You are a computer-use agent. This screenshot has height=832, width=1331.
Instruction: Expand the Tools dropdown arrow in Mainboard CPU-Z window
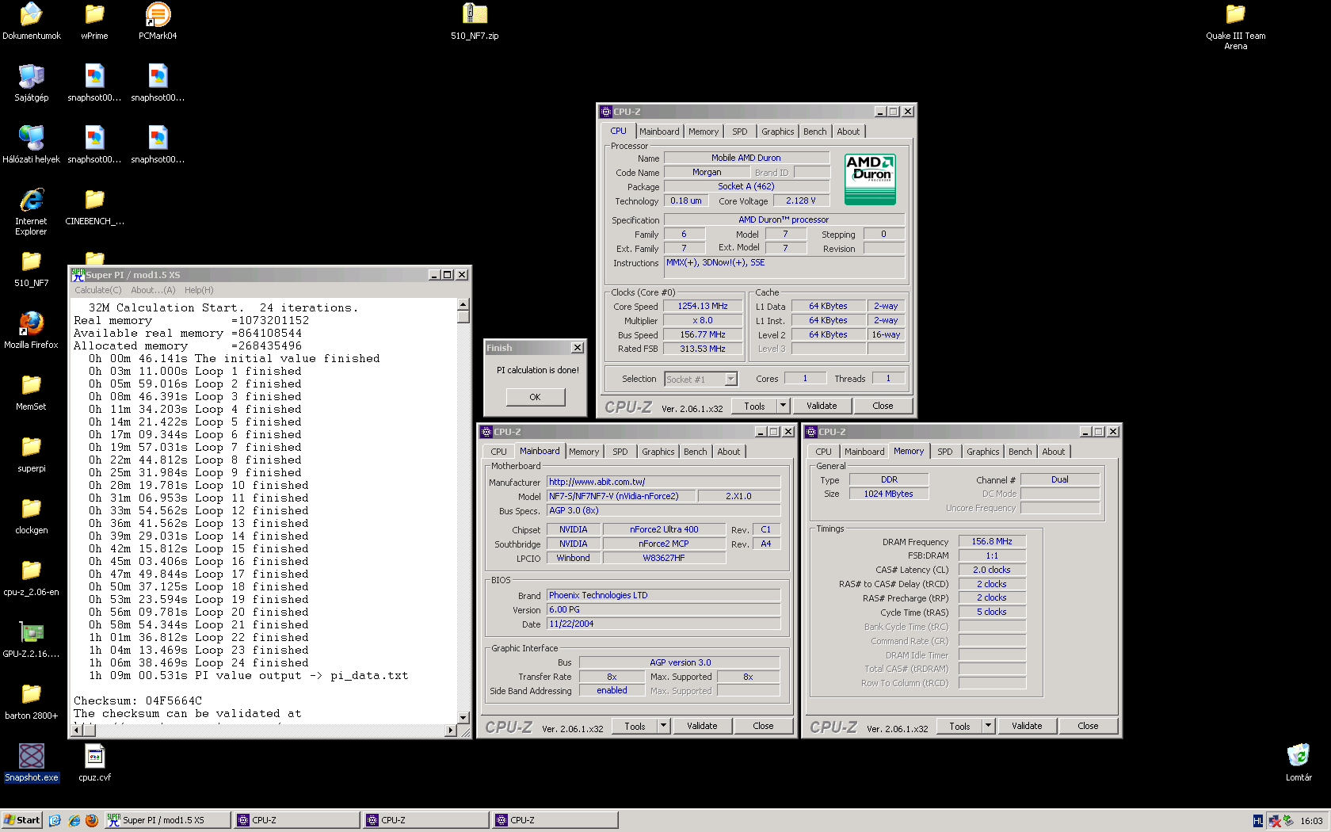pyautogui.click(x=664, y=726)
